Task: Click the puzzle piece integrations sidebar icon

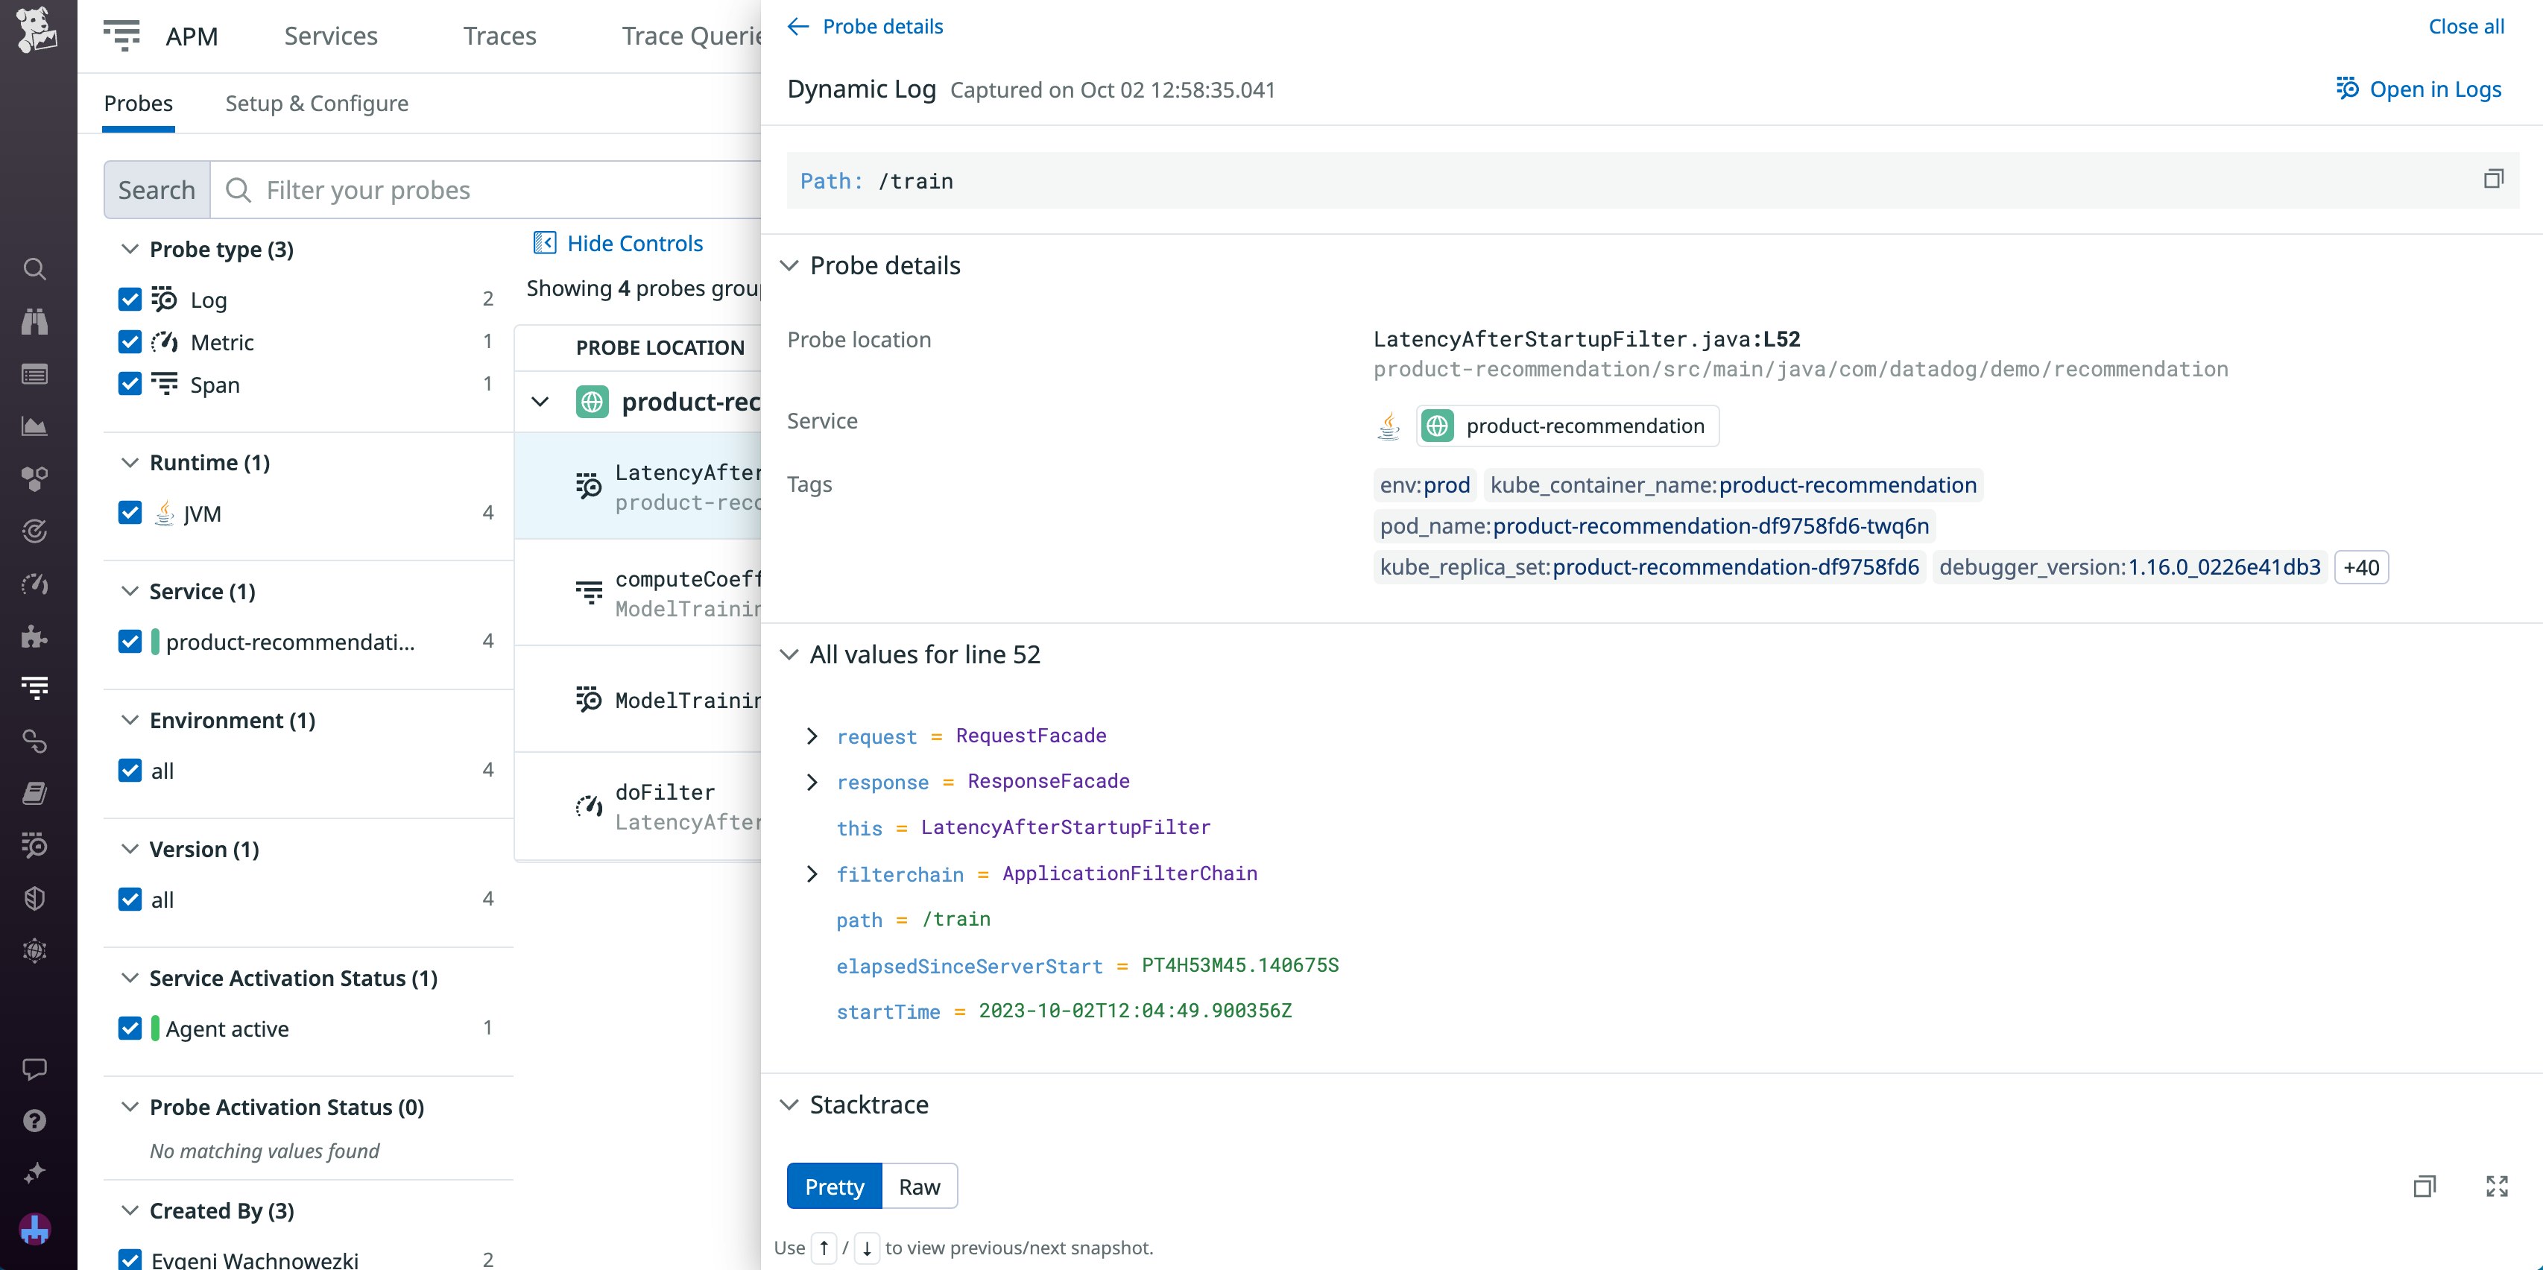Action: (34, 636)
